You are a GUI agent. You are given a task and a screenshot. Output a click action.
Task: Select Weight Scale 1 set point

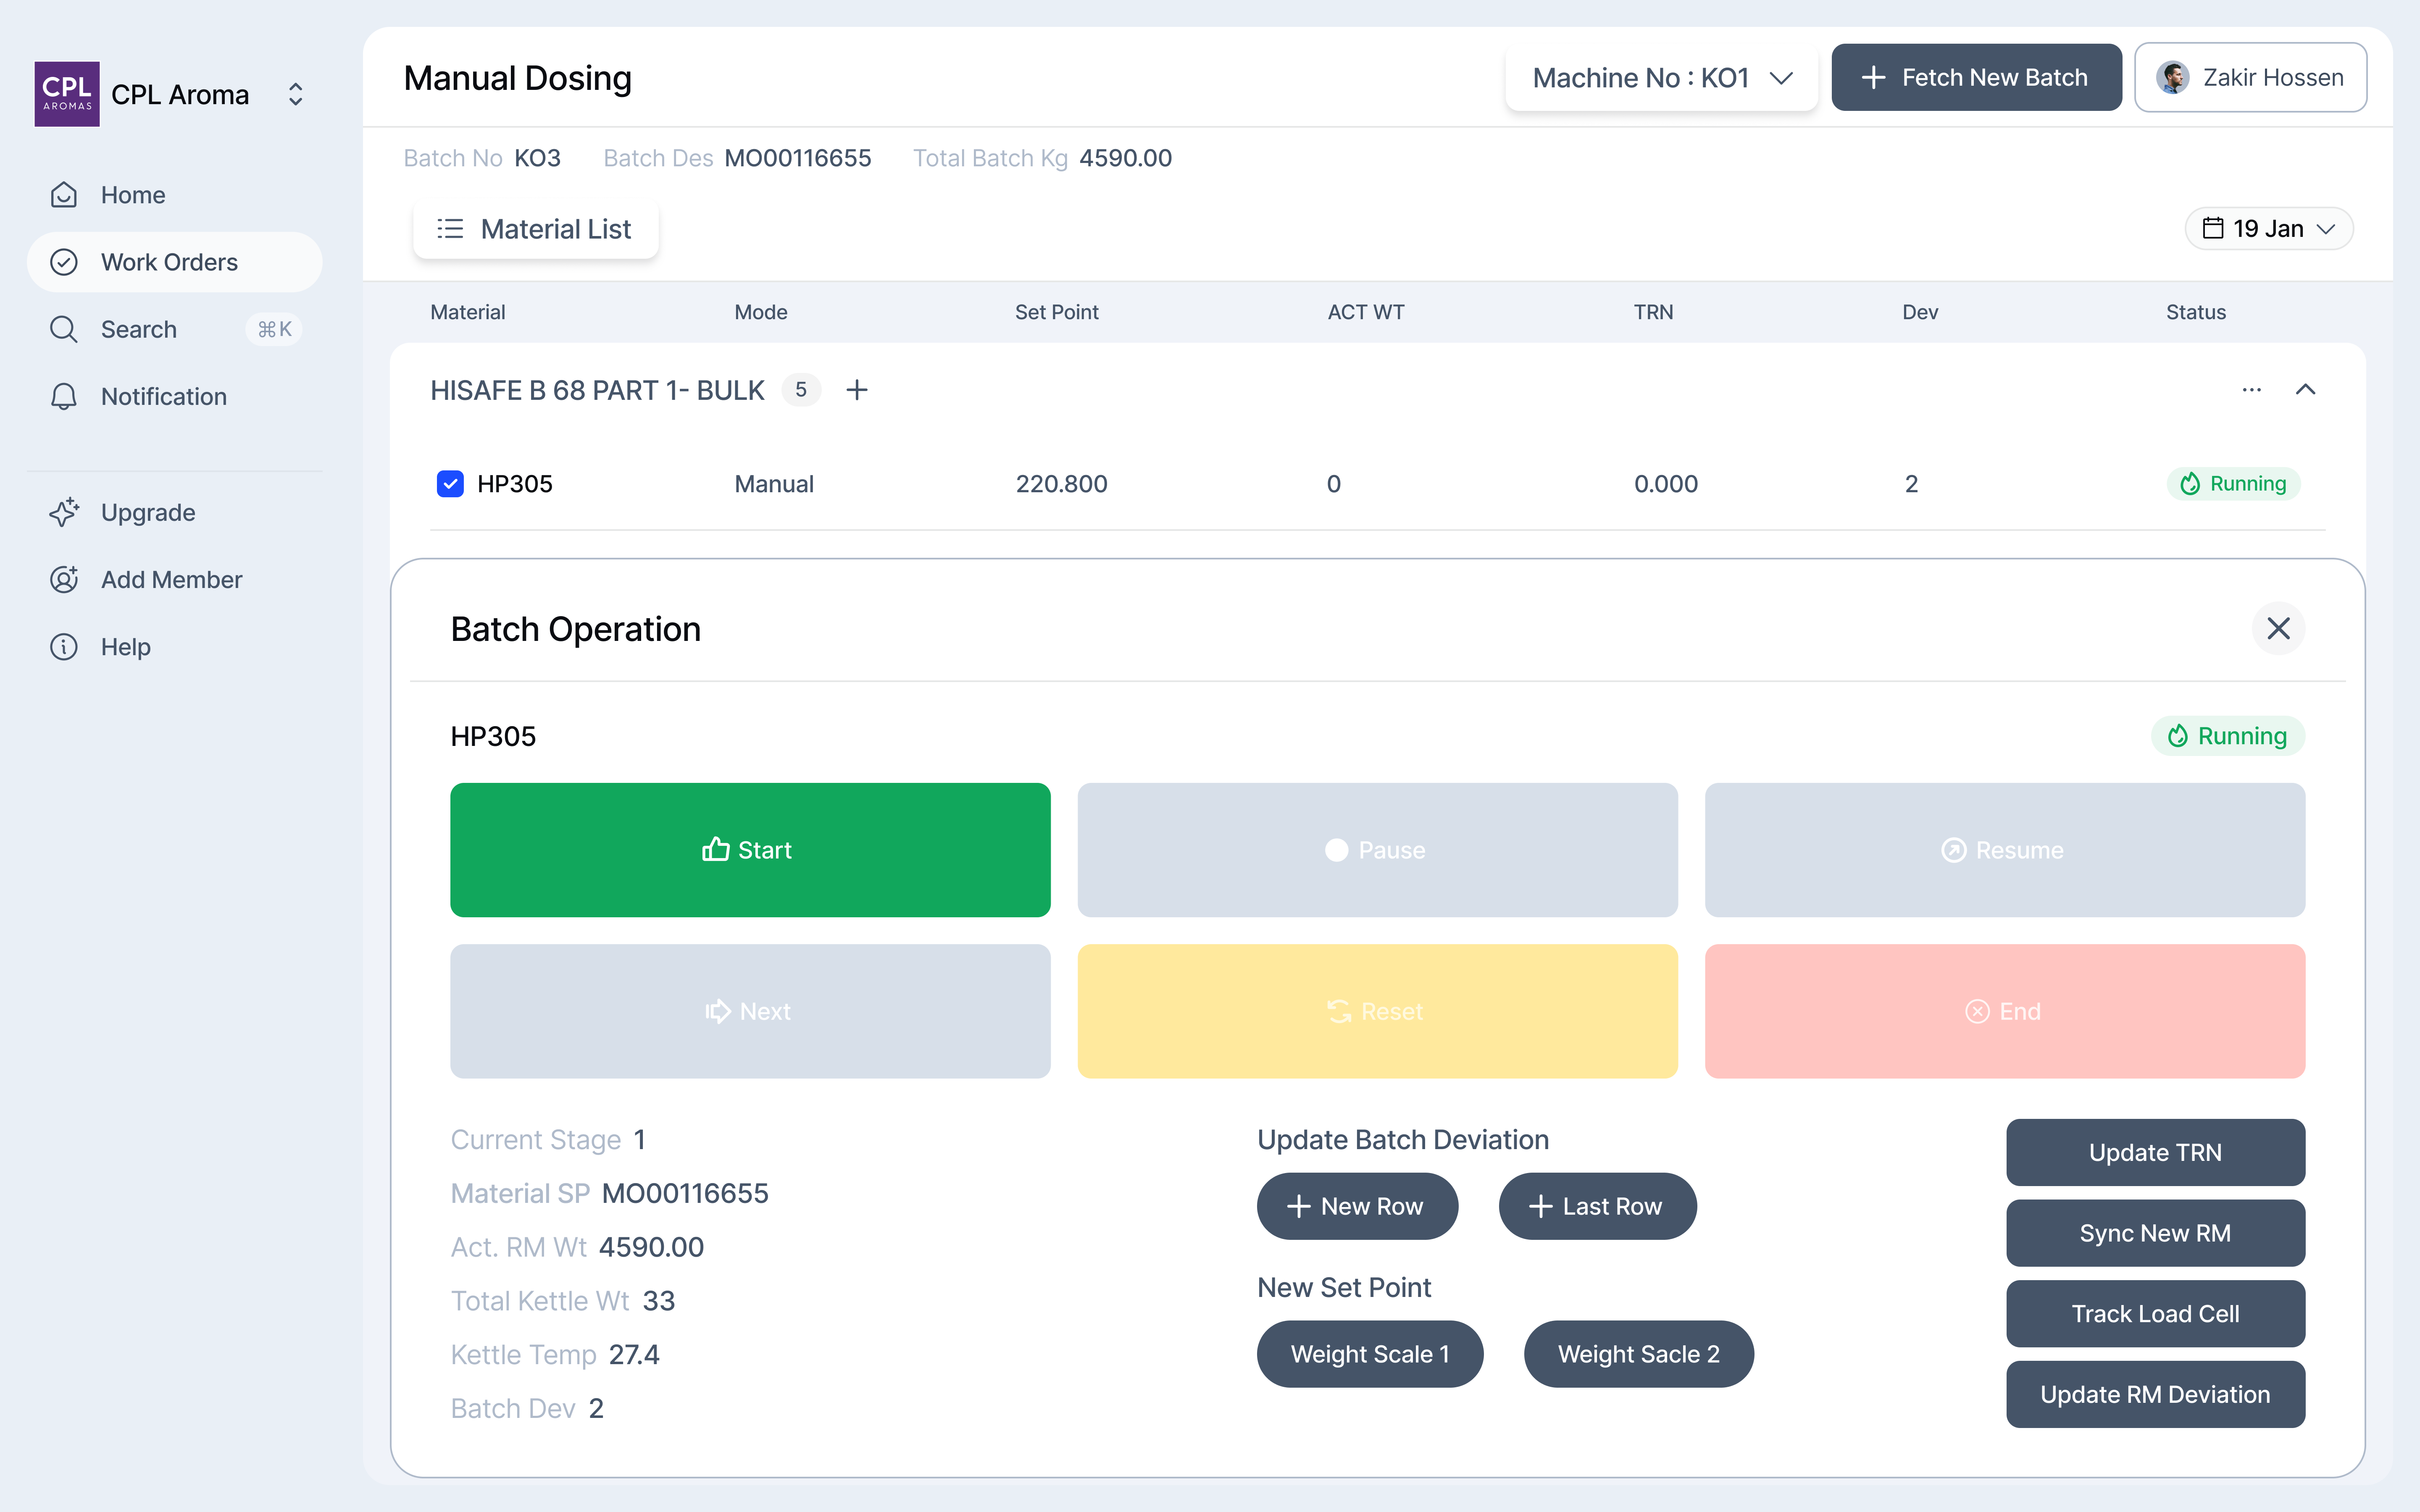pos(1370,1354)
